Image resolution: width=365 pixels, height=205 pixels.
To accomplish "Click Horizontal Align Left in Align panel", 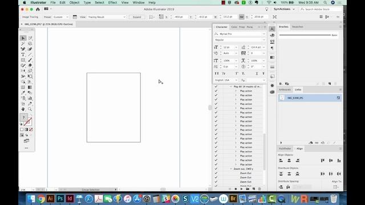I will pyautogui.click(x=281, y=161).
